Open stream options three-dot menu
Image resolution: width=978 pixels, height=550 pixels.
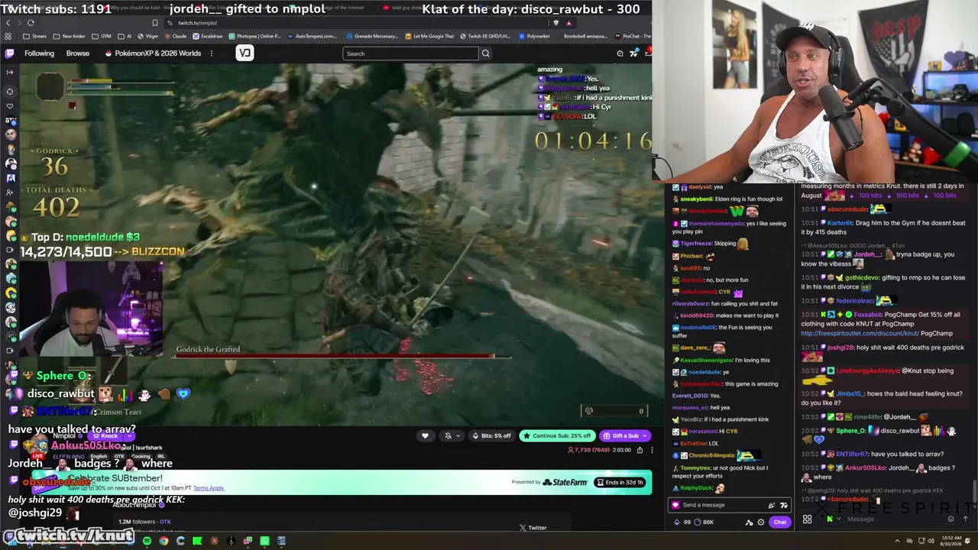tap(651, 450)
